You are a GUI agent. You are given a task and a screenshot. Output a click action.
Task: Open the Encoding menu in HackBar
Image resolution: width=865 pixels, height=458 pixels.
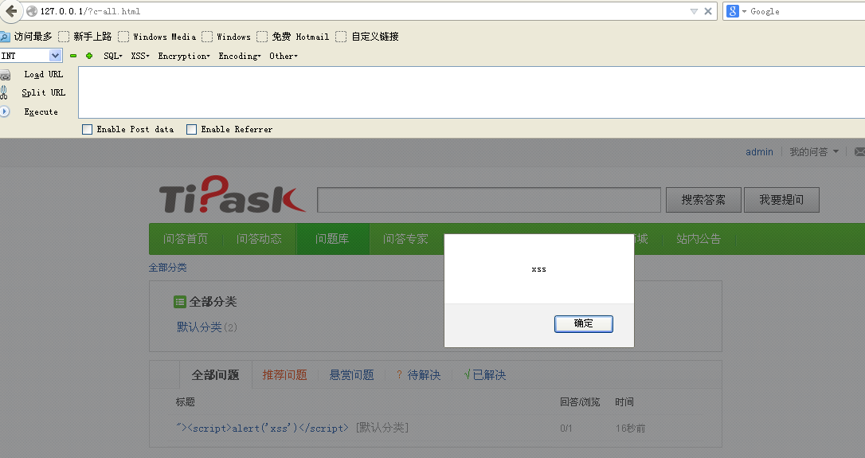240,56
